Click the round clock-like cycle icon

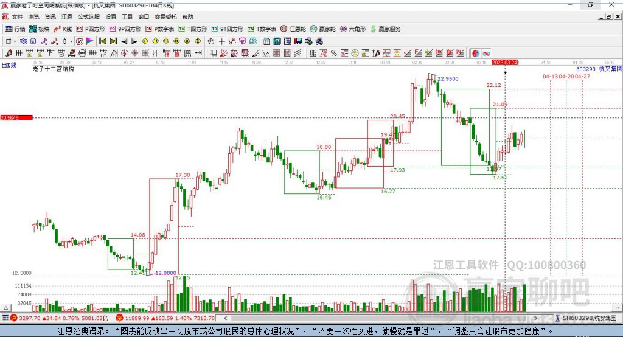82,54
